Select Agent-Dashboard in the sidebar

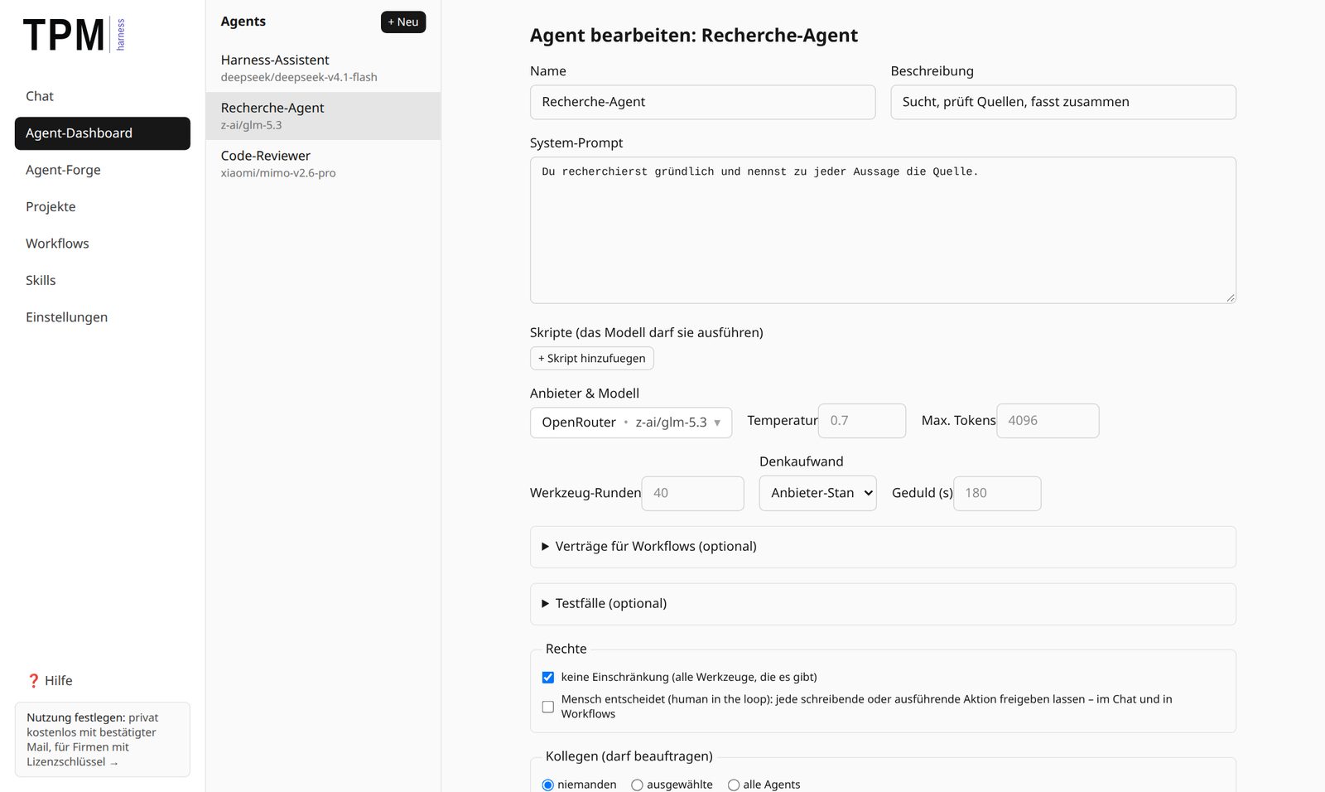(103, 133)
